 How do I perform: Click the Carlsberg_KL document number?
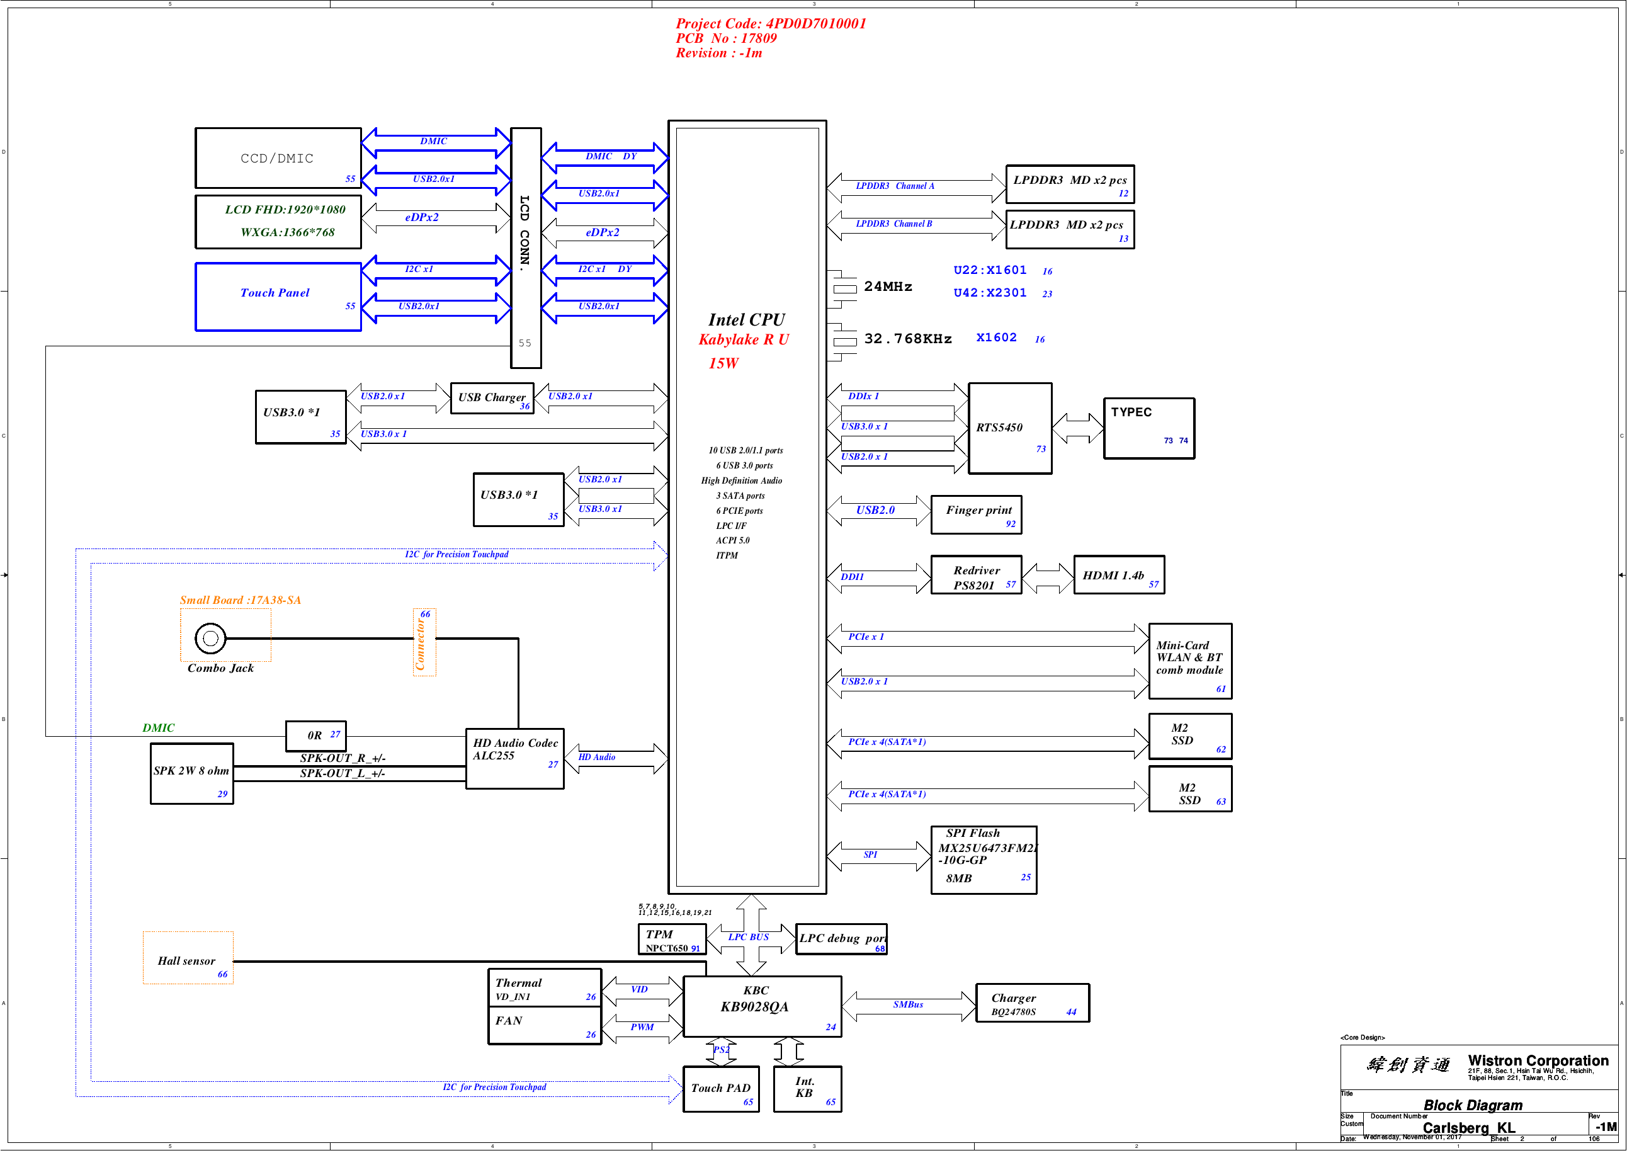tap(1469, 1127)
